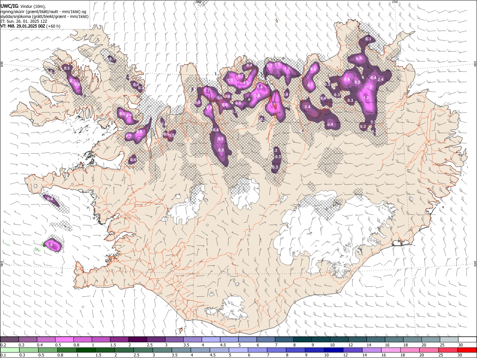
Task: Click the '64N' latitude label on right edge
Action: tap(475, 263)
